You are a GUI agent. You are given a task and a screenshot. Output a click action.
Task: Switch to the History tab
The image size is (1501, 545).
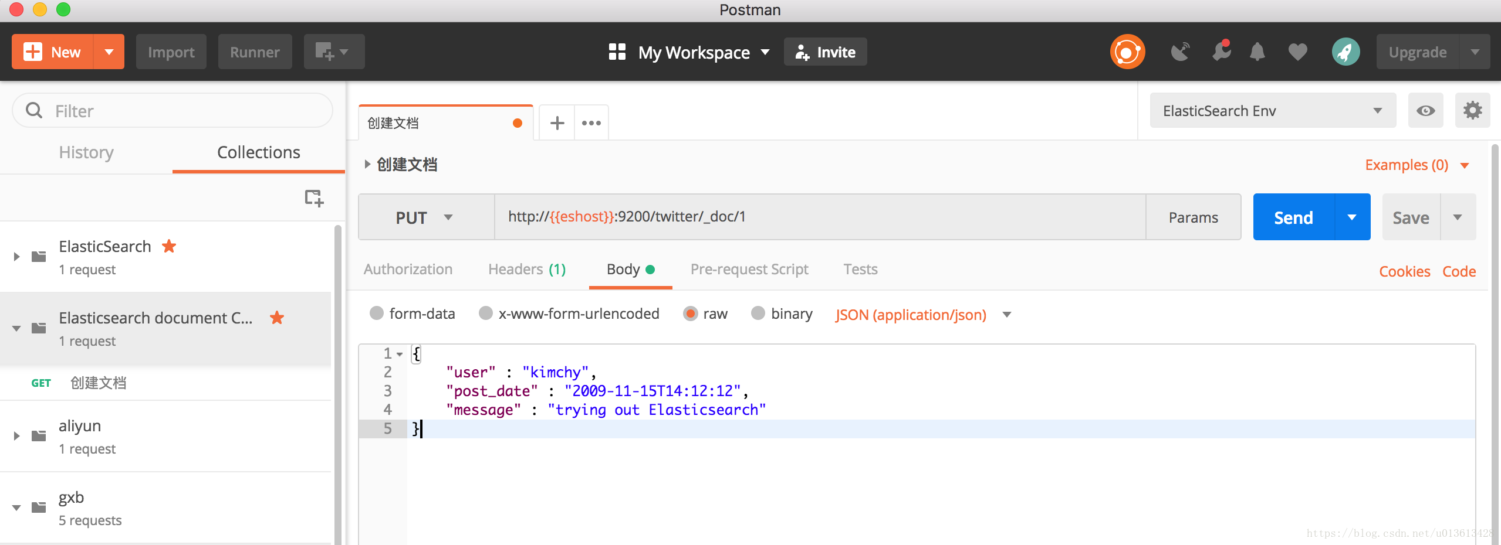click(x=86, y=152)
